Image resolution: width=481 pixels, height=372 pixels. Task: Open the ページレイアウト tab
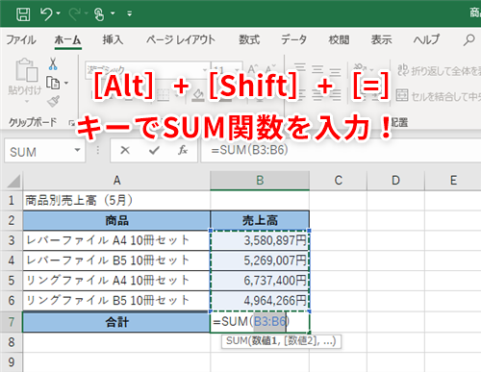point(181,40)
